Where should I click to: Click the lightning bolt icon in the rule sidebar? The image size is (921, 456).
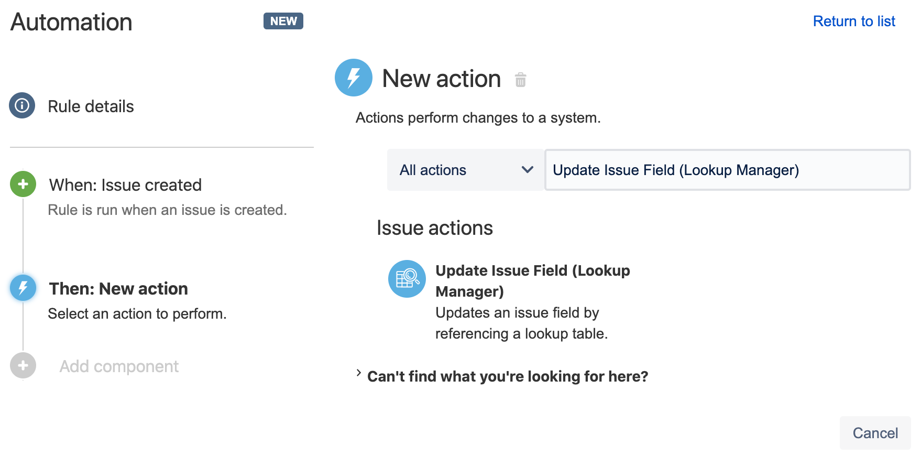click(x=23, y=288)
